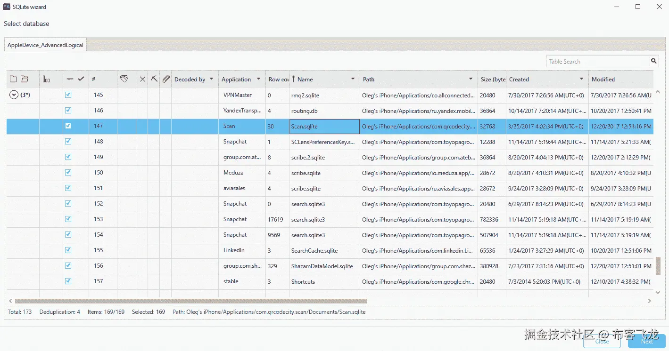Toggle checkbox for row 157 Shortcuts

pyautogui.click(x=68, y=281)
